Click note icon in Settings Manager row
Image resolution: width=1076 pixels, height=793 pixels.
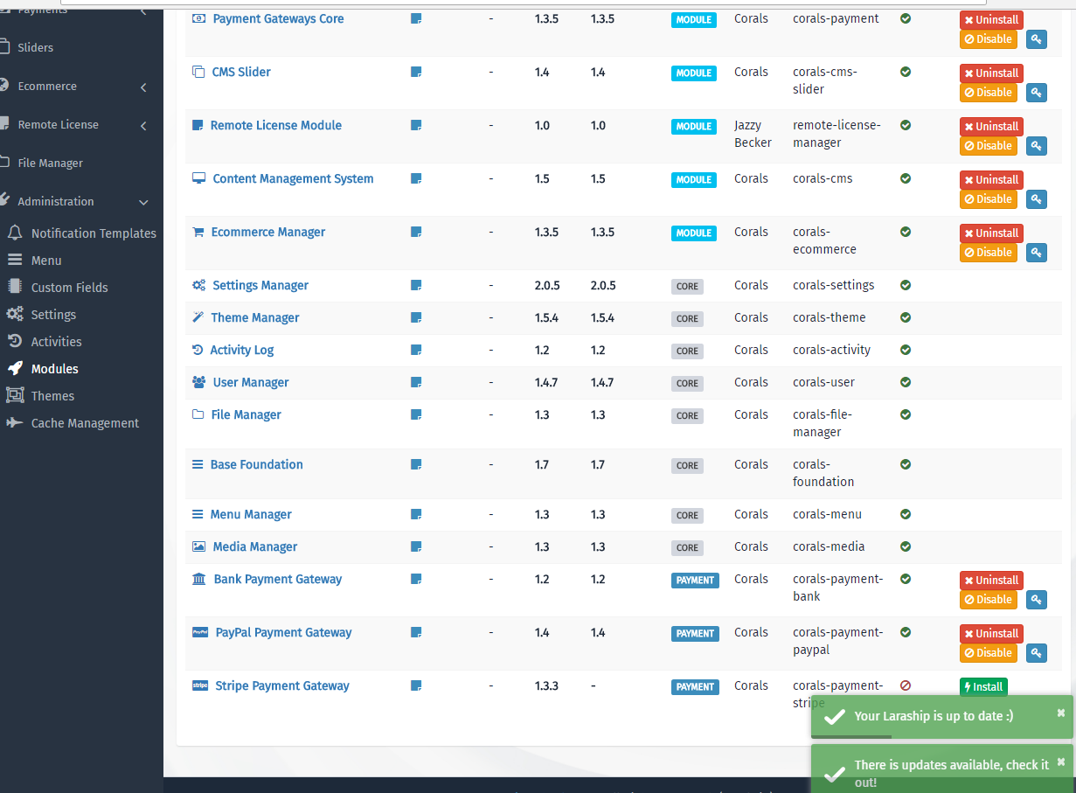pos(416,285)
